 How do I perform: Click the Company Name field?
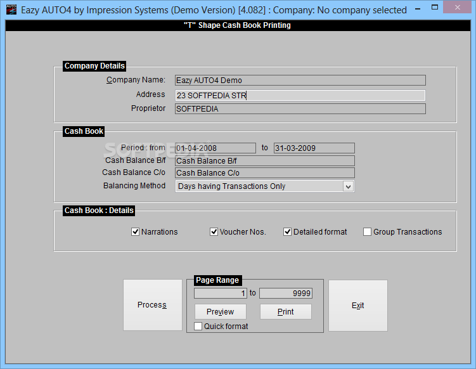click(300, 81)
